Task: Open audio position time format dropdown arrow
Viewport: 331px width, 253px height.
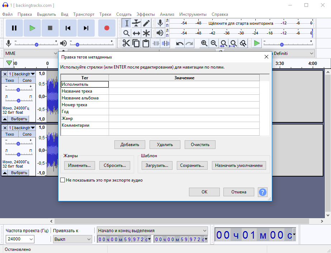Action: coord(294,234)
